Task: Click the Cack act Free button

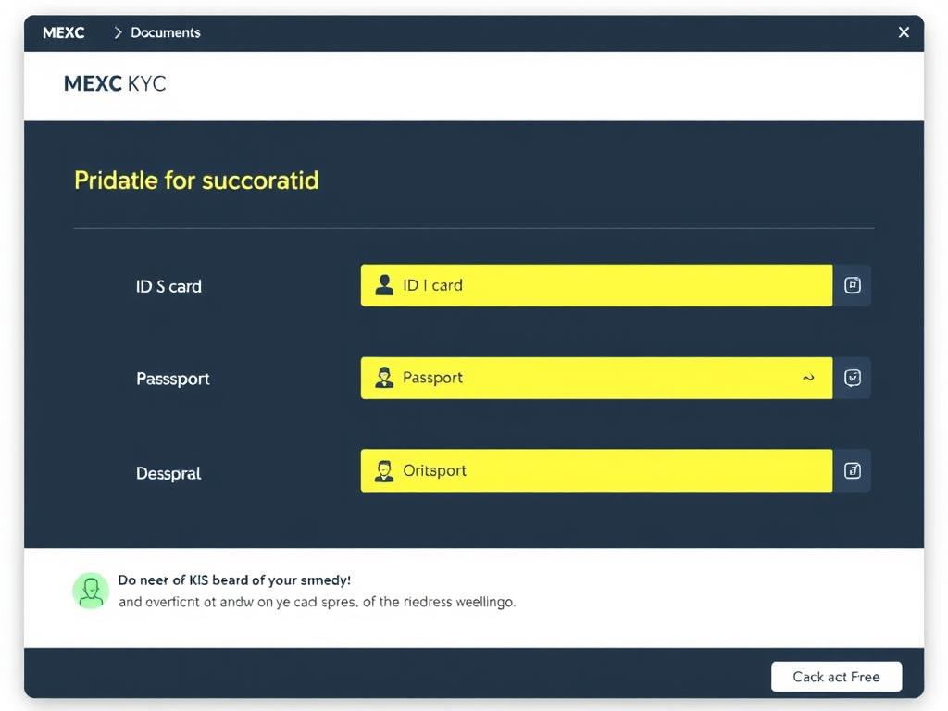Action: [836, 677]
